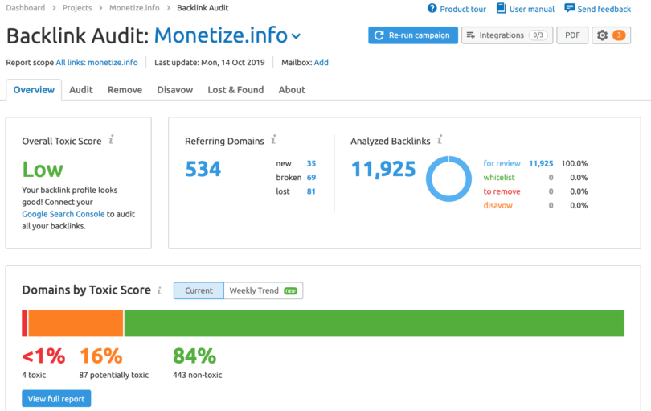Switch to the Weekly Trend view
Viewport: 651px width, 411px height.
pos(264,290)
